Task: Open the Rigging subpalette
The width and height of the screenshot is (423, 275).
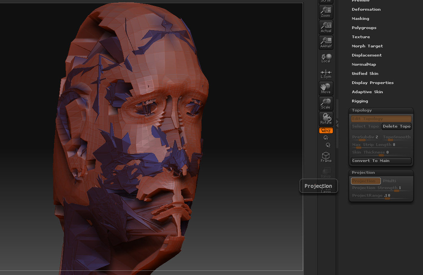Action: [360, 101]
